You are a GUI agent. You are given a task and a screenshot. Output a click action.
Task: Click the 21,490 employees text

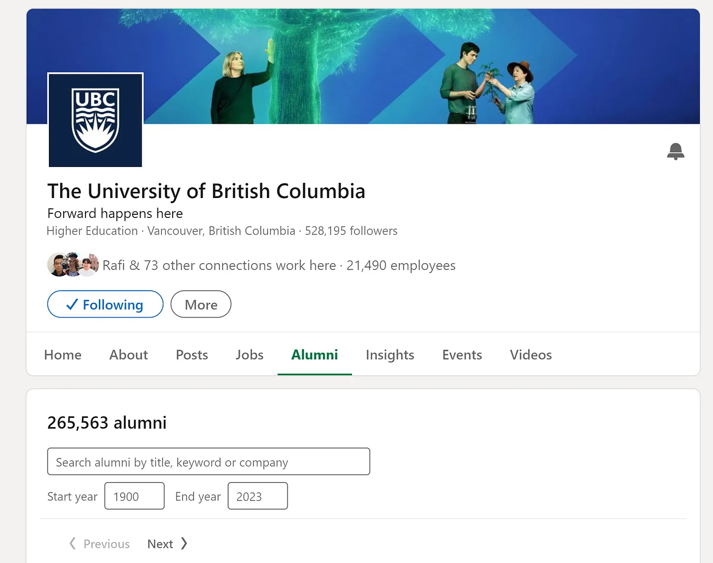click(401, 265)
